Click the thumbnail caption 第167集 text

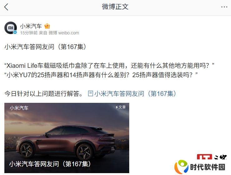tap(76, 164)
